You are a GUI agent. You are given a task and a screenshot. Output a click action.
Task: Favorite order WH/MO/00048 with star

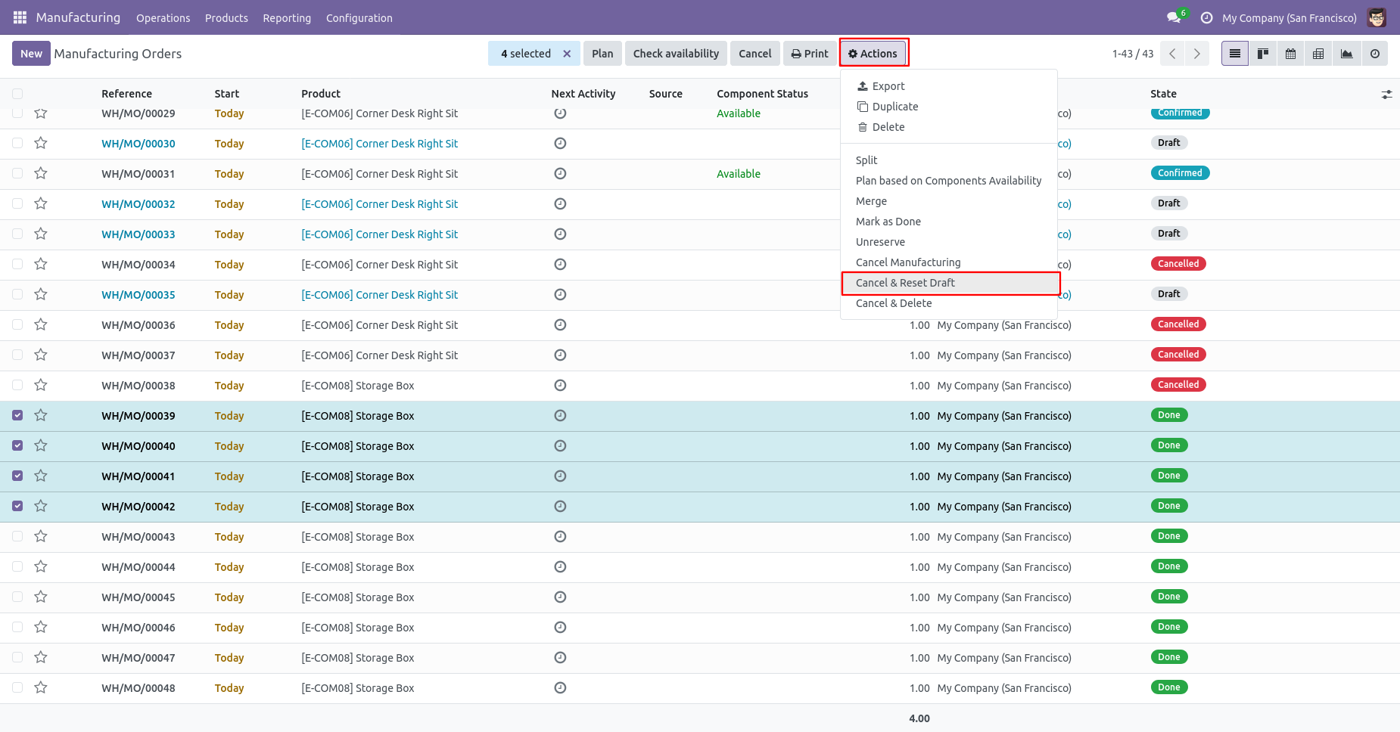[x=41, y=687]
